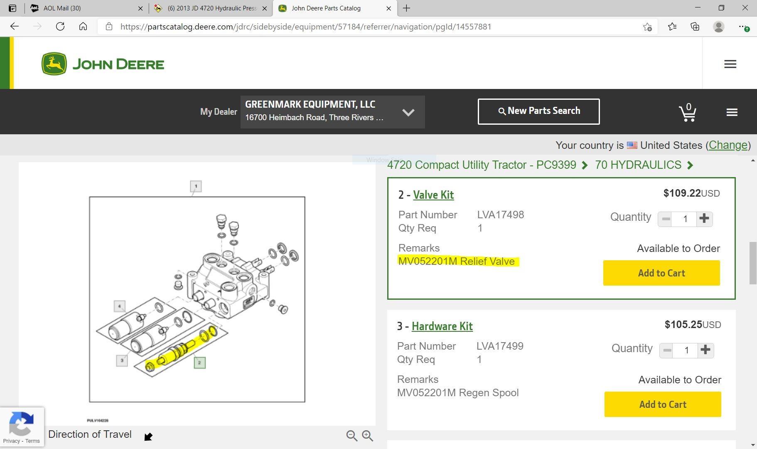Select part number LVA17498 text

pos(501,215)
